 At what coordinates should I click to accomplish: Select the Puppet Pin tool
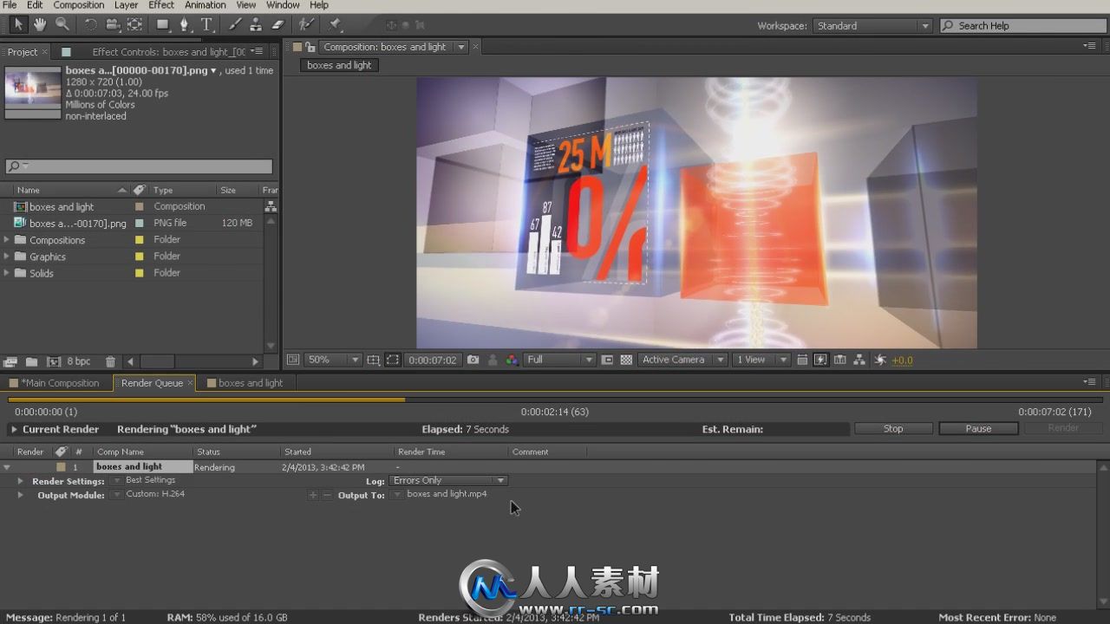[335, 25]
